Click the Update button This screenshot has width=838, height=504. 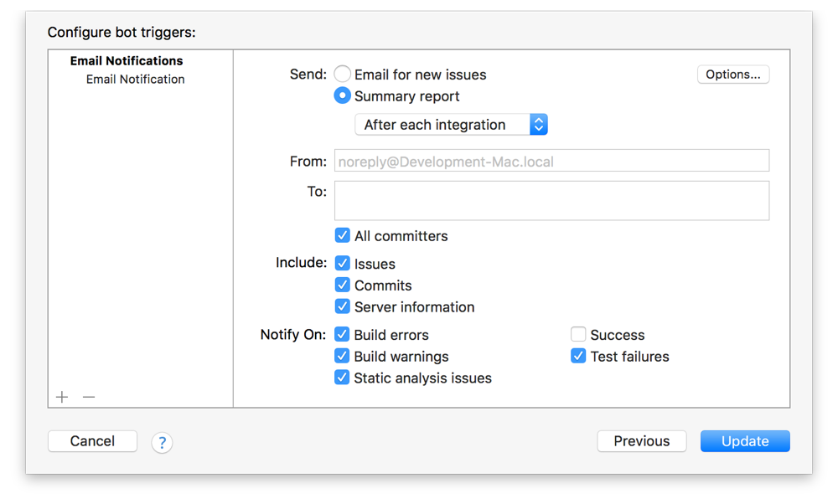tap(745, 441)
